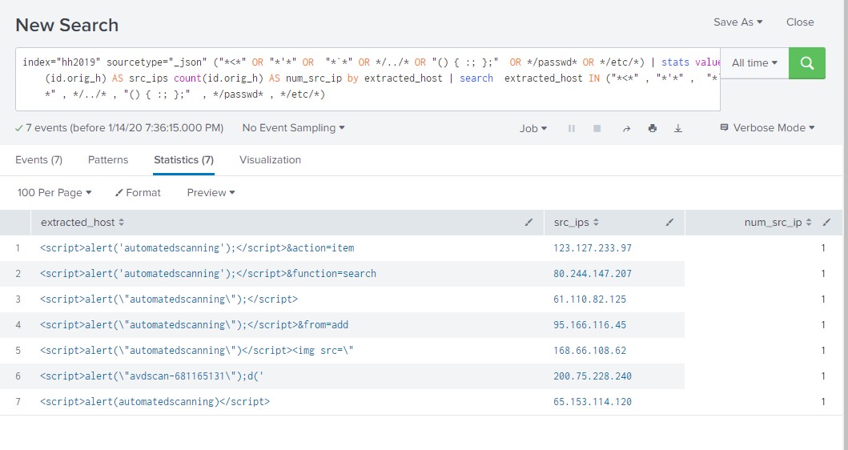Export results with the download icon
Screen dimensions: 848x450
[678, 128]
